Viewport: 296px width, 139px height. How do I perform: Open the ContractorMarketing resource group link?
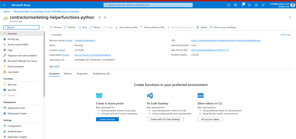coord(85,41)
